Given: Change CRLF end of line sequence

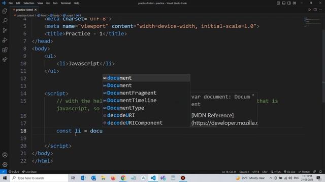Looking at the screenshot, I should tap(265, 172).
